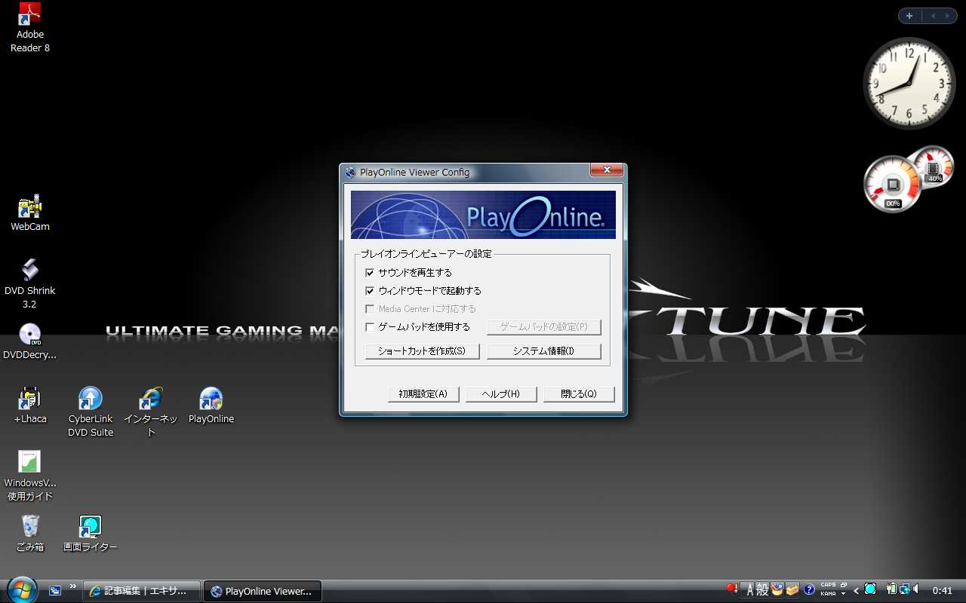Click the sidebar next gadgets arrow

(x=948, y=16)
